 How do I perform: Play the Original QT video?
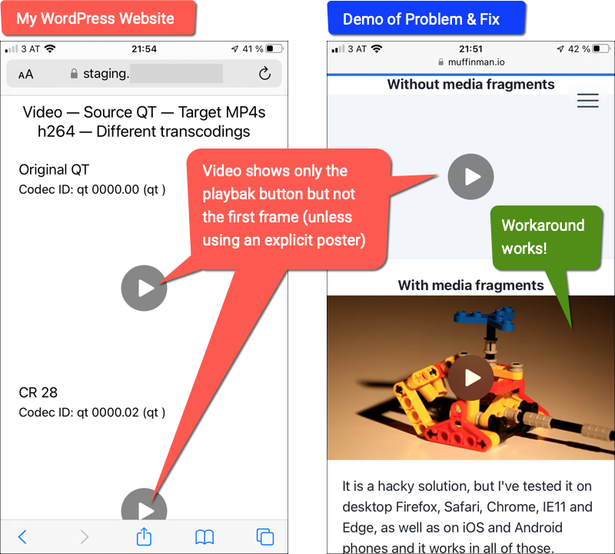(x=143, y=288)
